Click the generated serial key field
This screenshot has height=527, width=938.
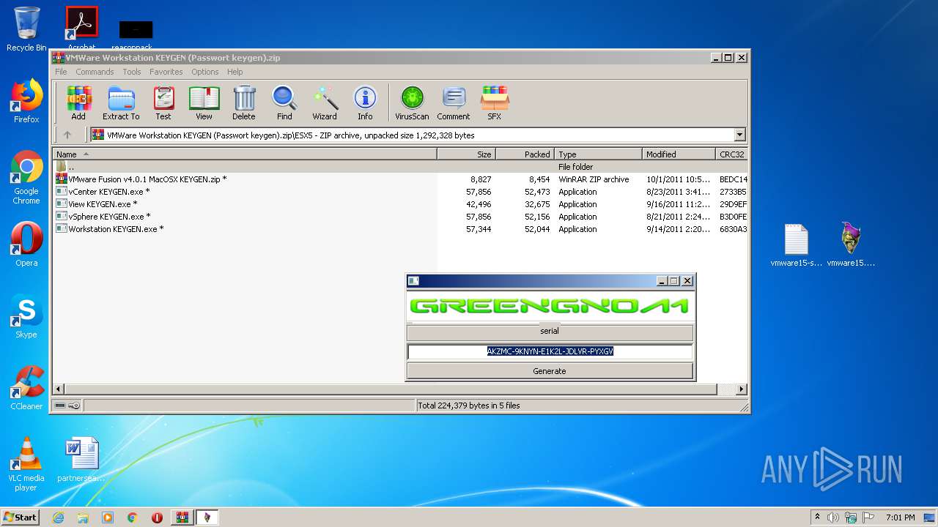tap(550, 351)
